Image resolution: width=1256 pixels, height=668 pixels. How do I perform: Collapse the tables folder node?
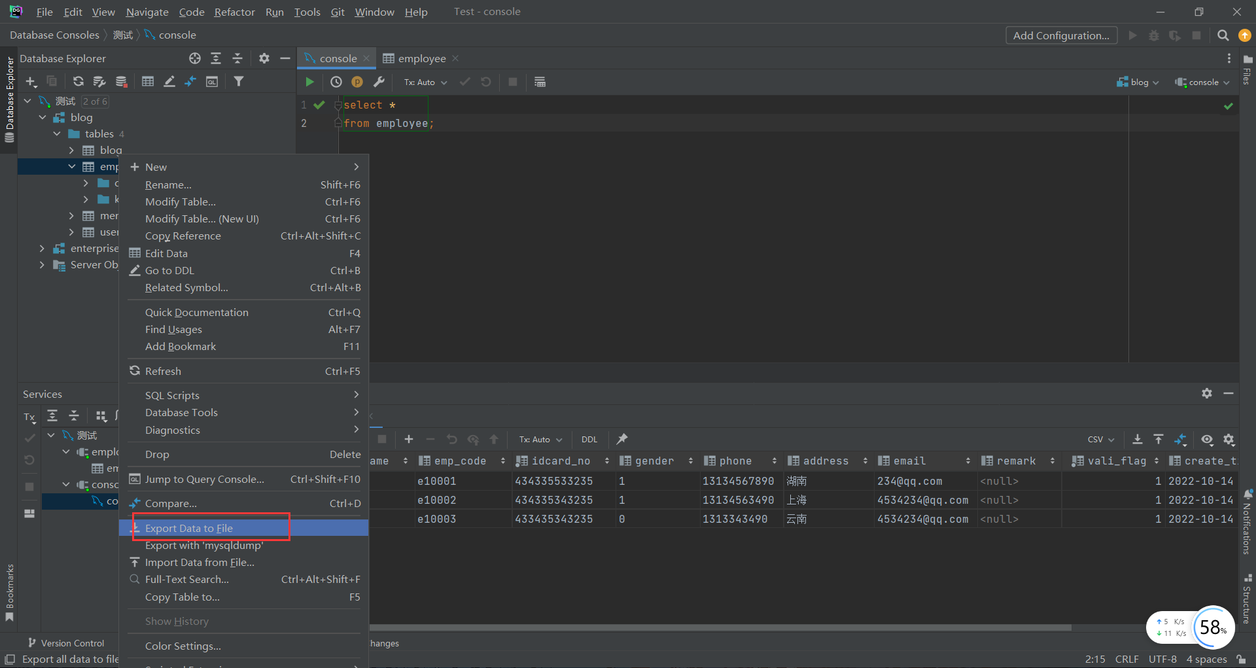(x=57, y=133)
